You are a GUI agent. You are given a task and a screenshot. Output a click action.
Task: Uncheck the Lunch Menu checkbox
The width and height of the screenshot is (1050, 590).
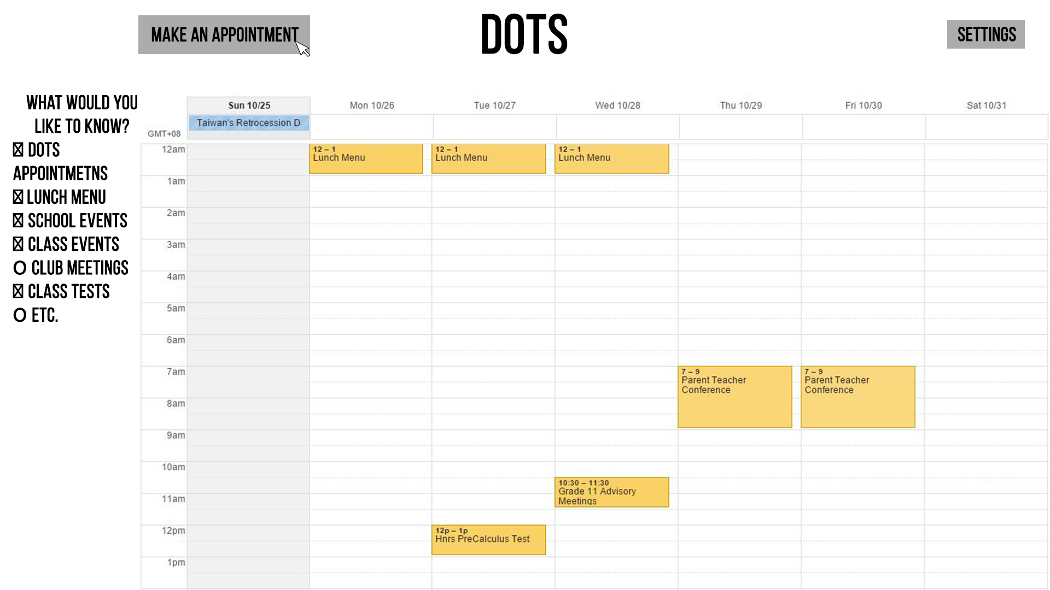point(18,197)
